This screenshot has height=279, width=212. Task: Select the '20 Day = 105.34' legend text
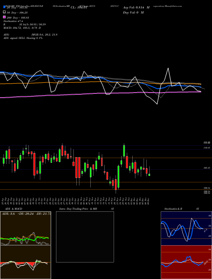click(x=17, y=8)
